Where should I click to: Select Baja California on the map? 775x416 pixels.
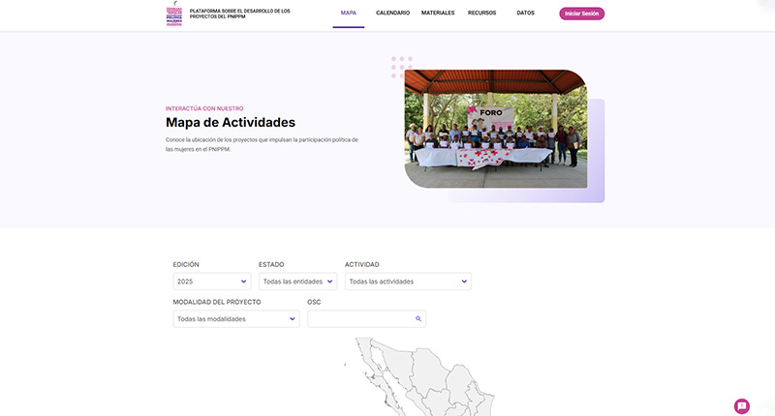point(363,351)
